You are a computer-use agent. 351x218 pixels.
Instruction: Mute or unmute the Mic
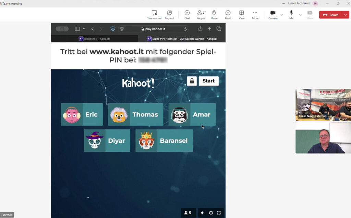pos(291,15)
